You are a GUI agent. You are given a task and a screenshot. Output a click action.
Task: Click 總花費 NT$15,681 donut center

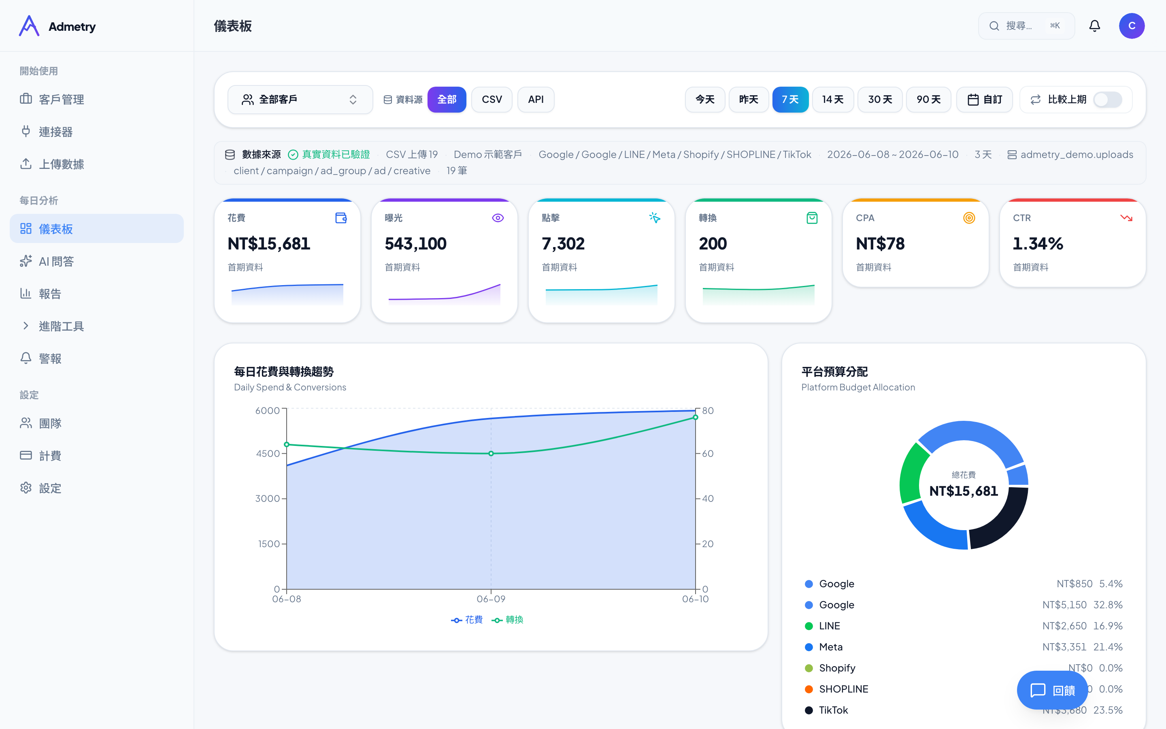[964, 485]
